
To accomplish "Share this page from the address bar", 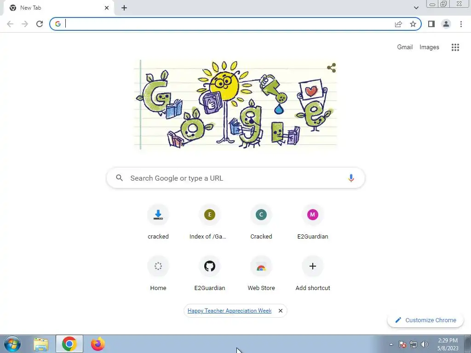I will pyautogui.click(x=398, y=24).
